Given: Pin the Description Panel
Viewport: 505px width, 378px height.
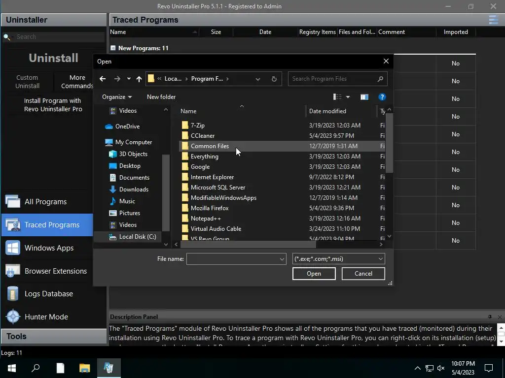Looking at the screenshot, I should [x=490, y=317].
